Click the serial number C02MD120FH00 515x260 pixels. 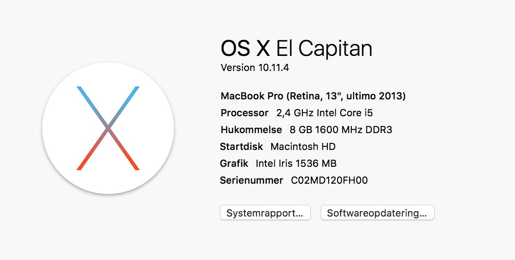pos(330,180)
